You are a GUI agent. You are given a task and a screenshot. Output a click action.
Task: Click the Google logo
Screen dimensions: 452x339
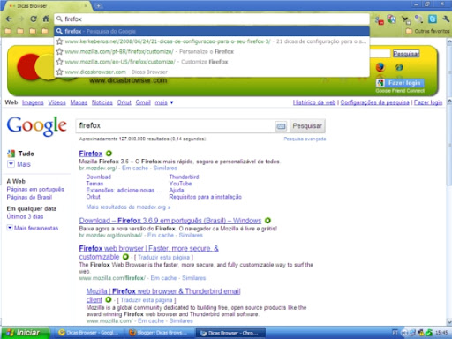37,126
